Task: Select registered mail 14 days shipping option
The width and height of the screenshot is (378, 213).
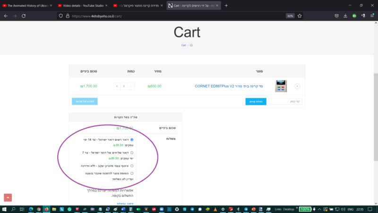Action: [132, 140]
